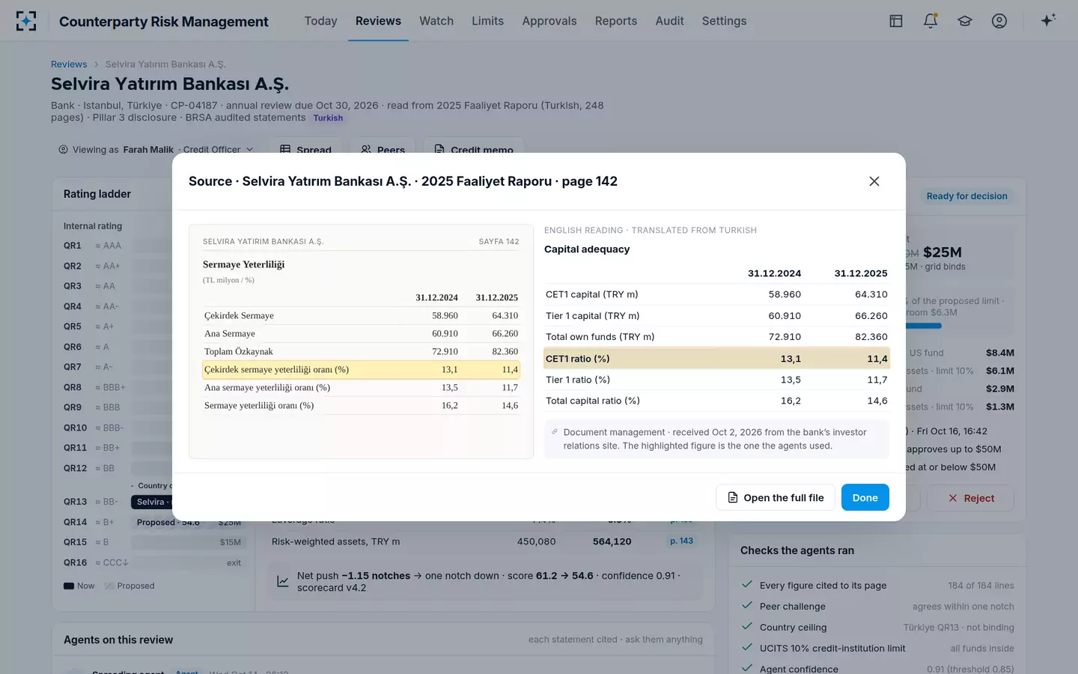The width and height of the screenshot is (1078, 674).
Task: Click the Done button
Action: [x=865, y=497]
